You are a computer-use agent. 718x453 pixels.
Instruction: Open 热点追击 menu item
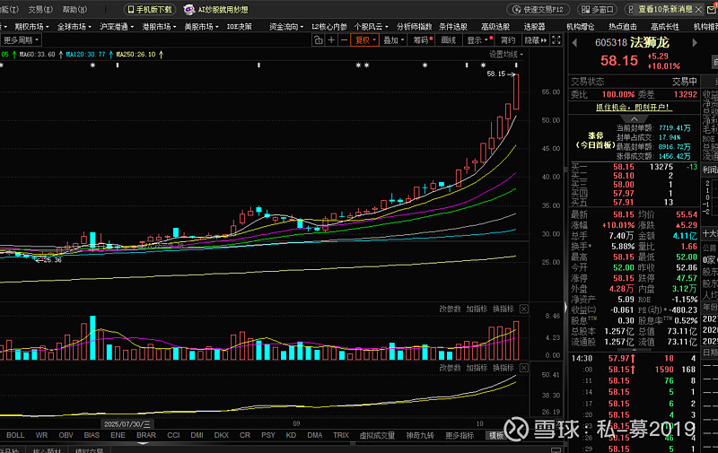coord(623,27)
